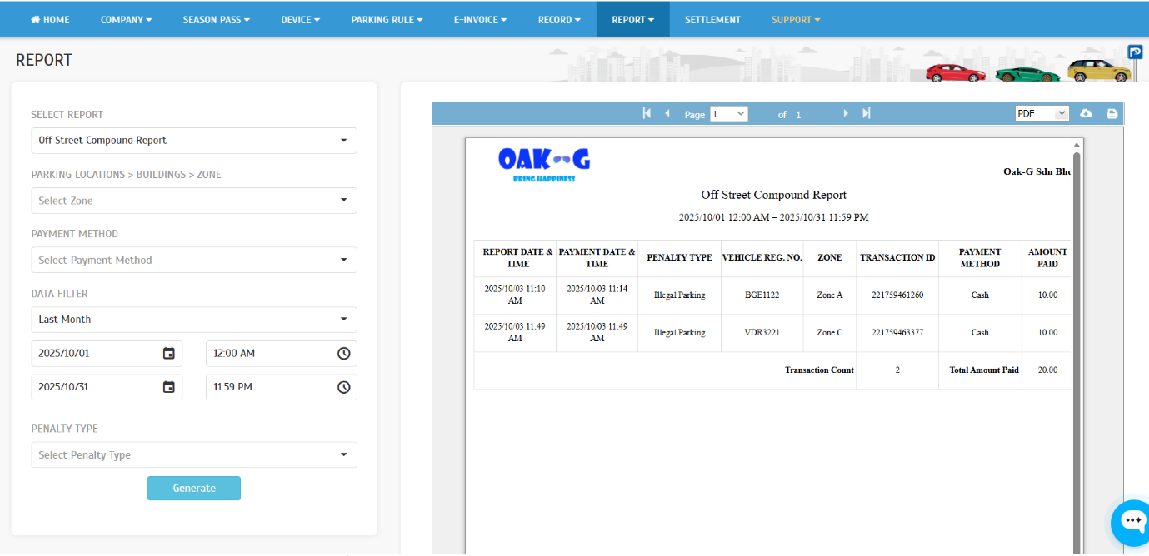This screenshot has height=556, width=1149.
Task: Go to previous report page
Action: coord(667,113)
